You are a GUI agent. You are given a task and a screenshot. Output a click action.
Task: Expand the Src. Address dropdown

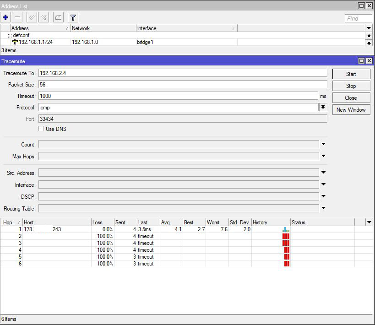tap(323, 173)
